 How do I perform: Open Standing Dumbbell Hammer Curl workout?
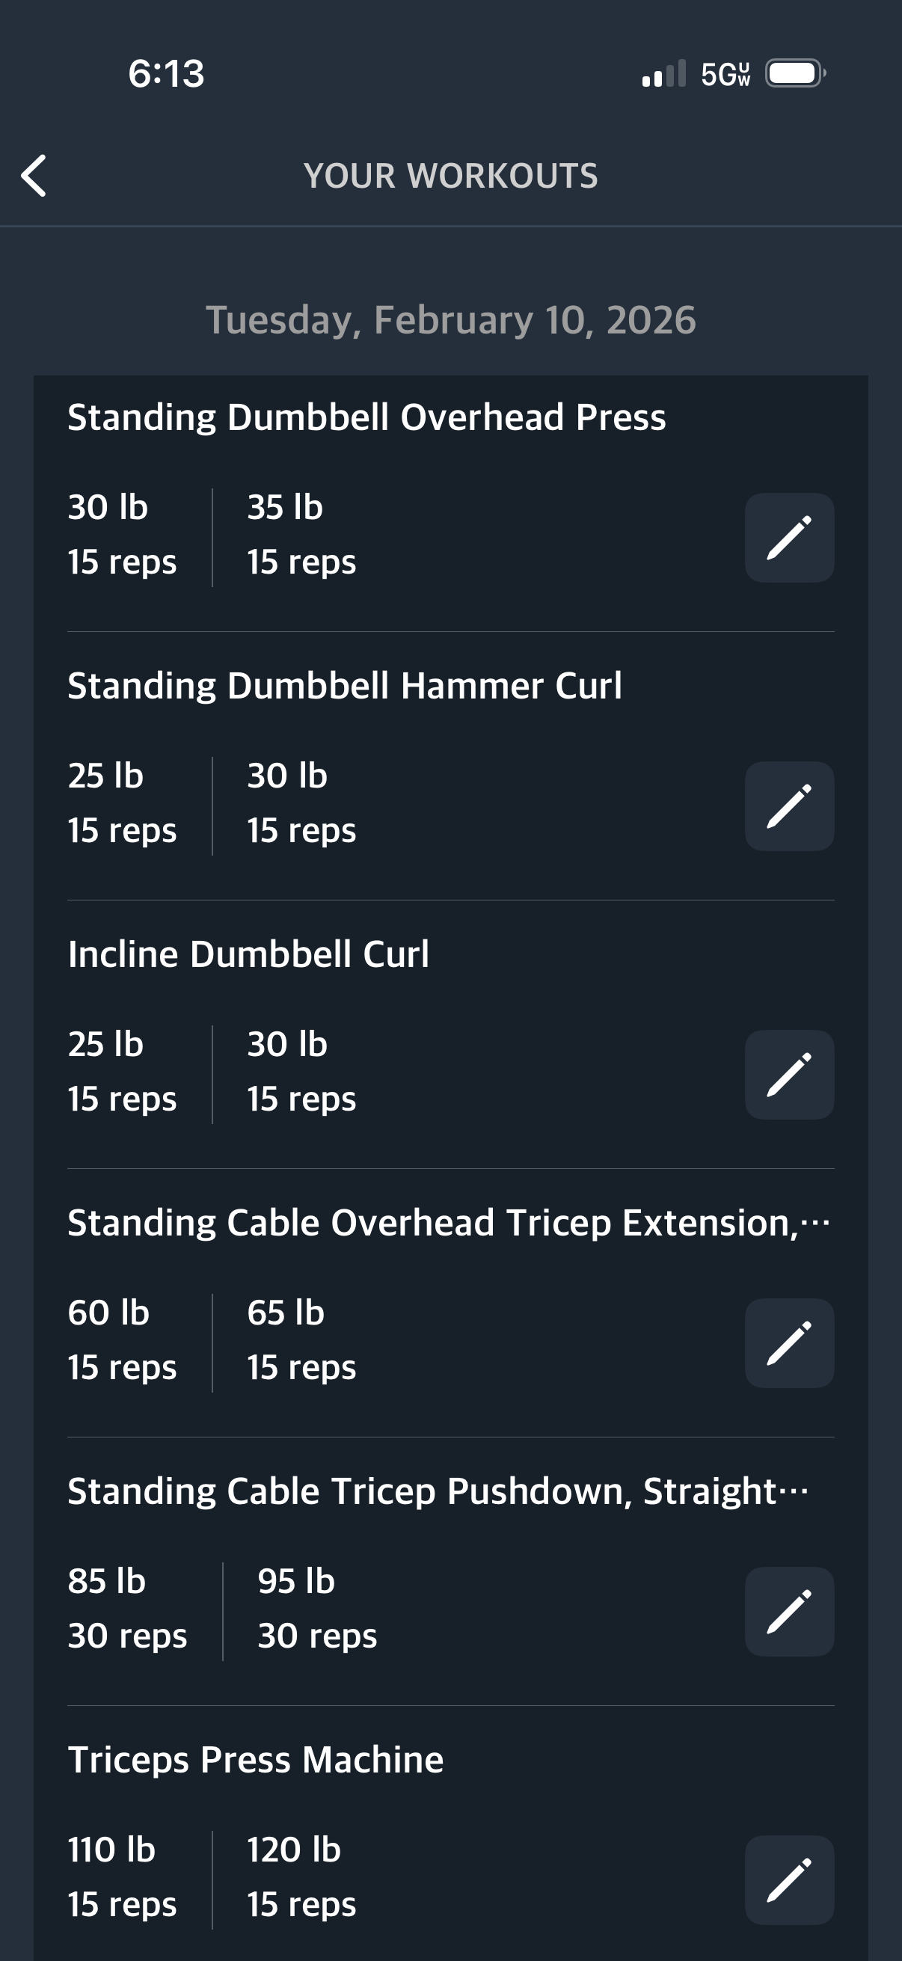[344, 686]
